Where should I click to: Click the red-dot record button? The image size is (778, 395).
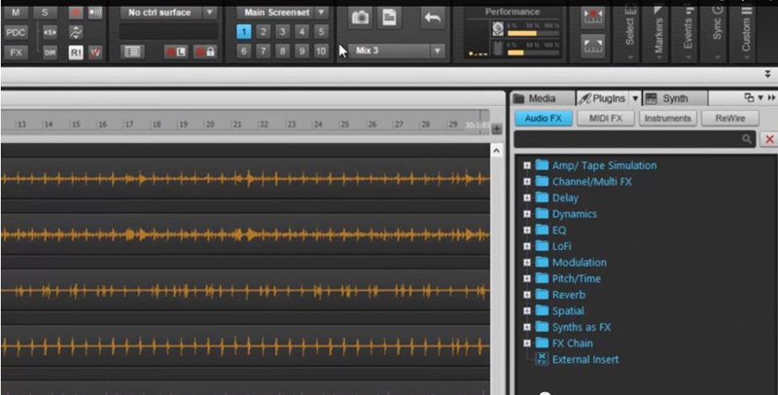tap(76, 13)
